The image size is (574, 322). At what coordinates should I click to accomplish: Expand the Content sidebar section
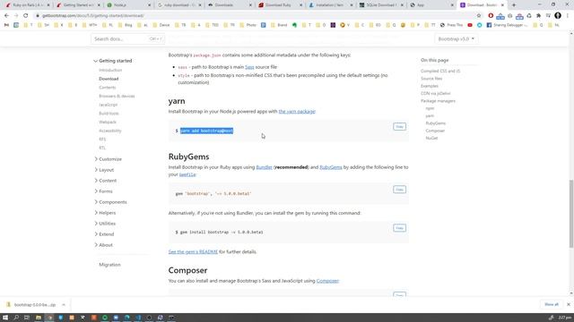pos(106,181)
